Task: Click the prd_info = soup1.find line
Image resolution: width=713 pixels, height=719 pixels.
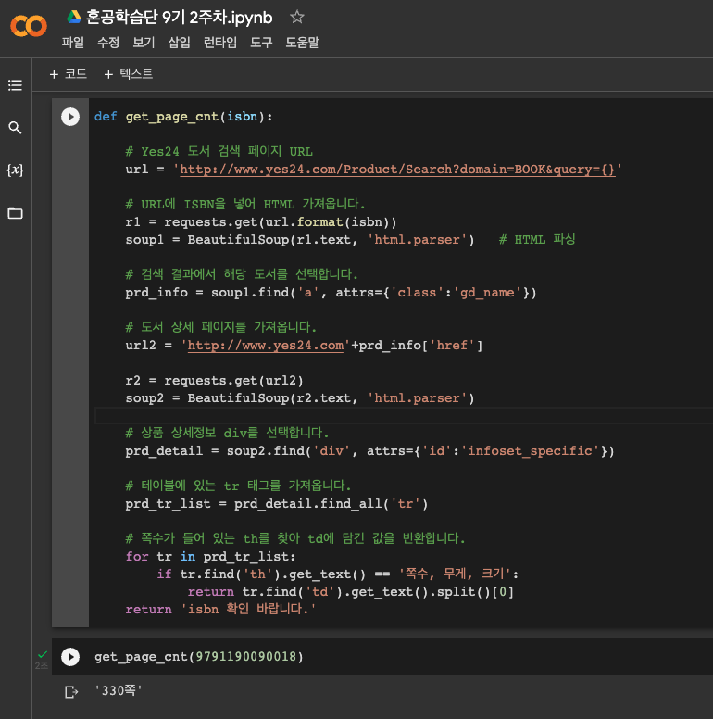Action: [x=331, y=293]
